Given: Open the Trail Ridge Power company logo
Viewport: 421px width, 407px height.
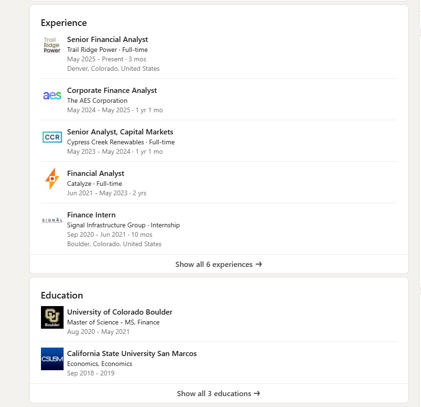Looking at the screenshot, I should pos(52,45).
